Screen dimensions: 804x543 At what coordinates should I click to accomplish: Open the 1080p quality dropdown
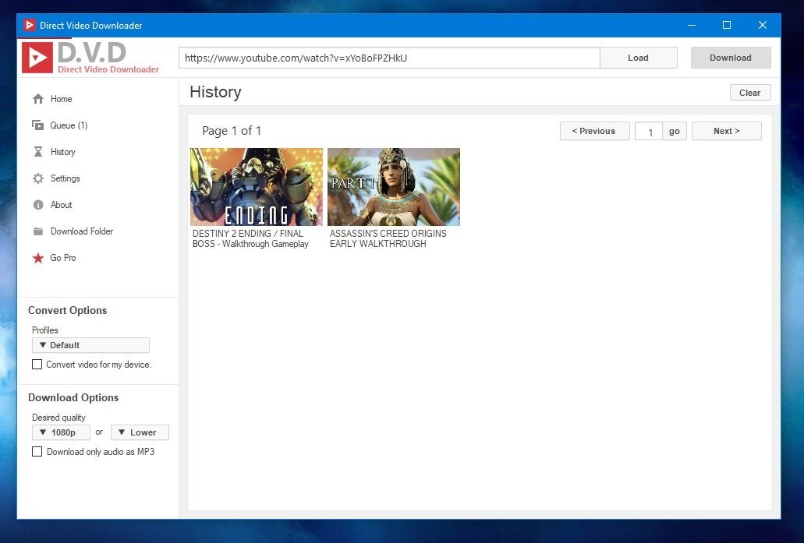61,432
